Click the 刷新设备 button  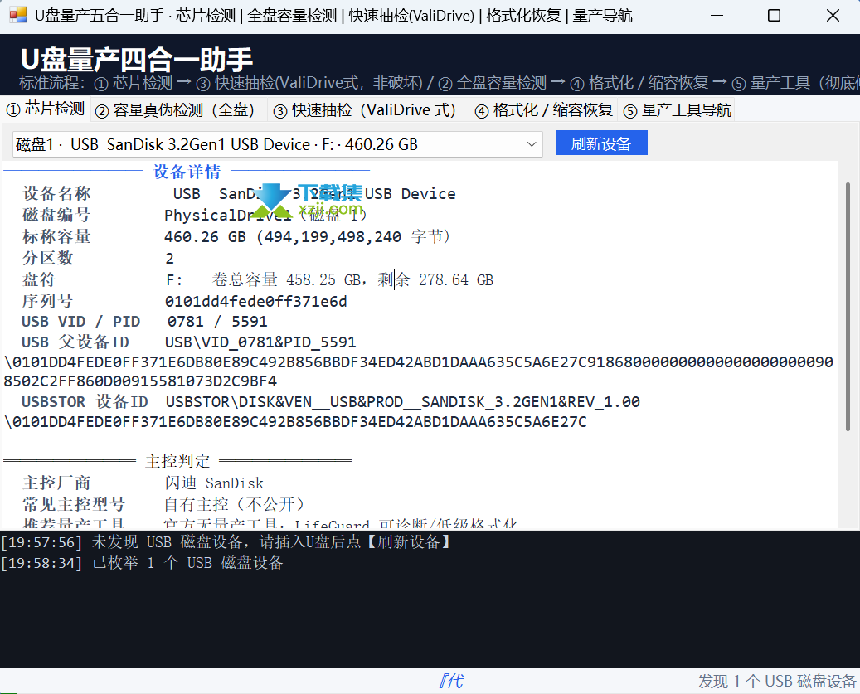coord(602,143)
